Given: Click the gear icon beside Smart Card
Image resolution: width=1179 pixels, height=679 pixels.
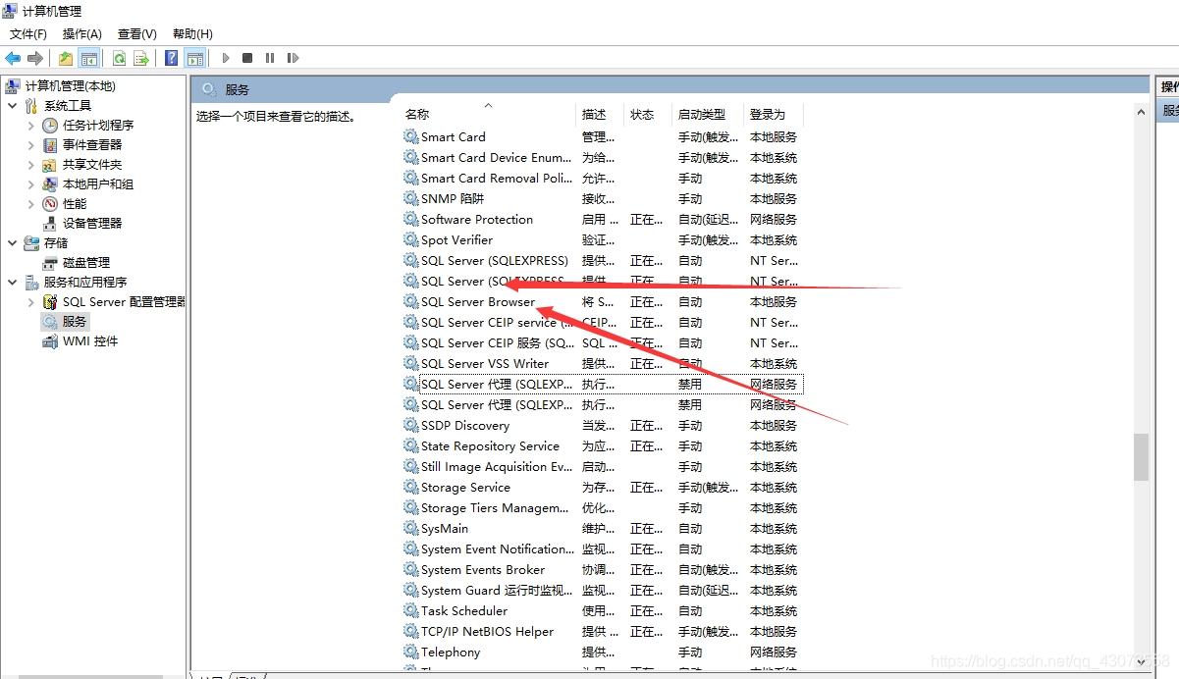Looking at the screenshot, I should pos(410,136).
